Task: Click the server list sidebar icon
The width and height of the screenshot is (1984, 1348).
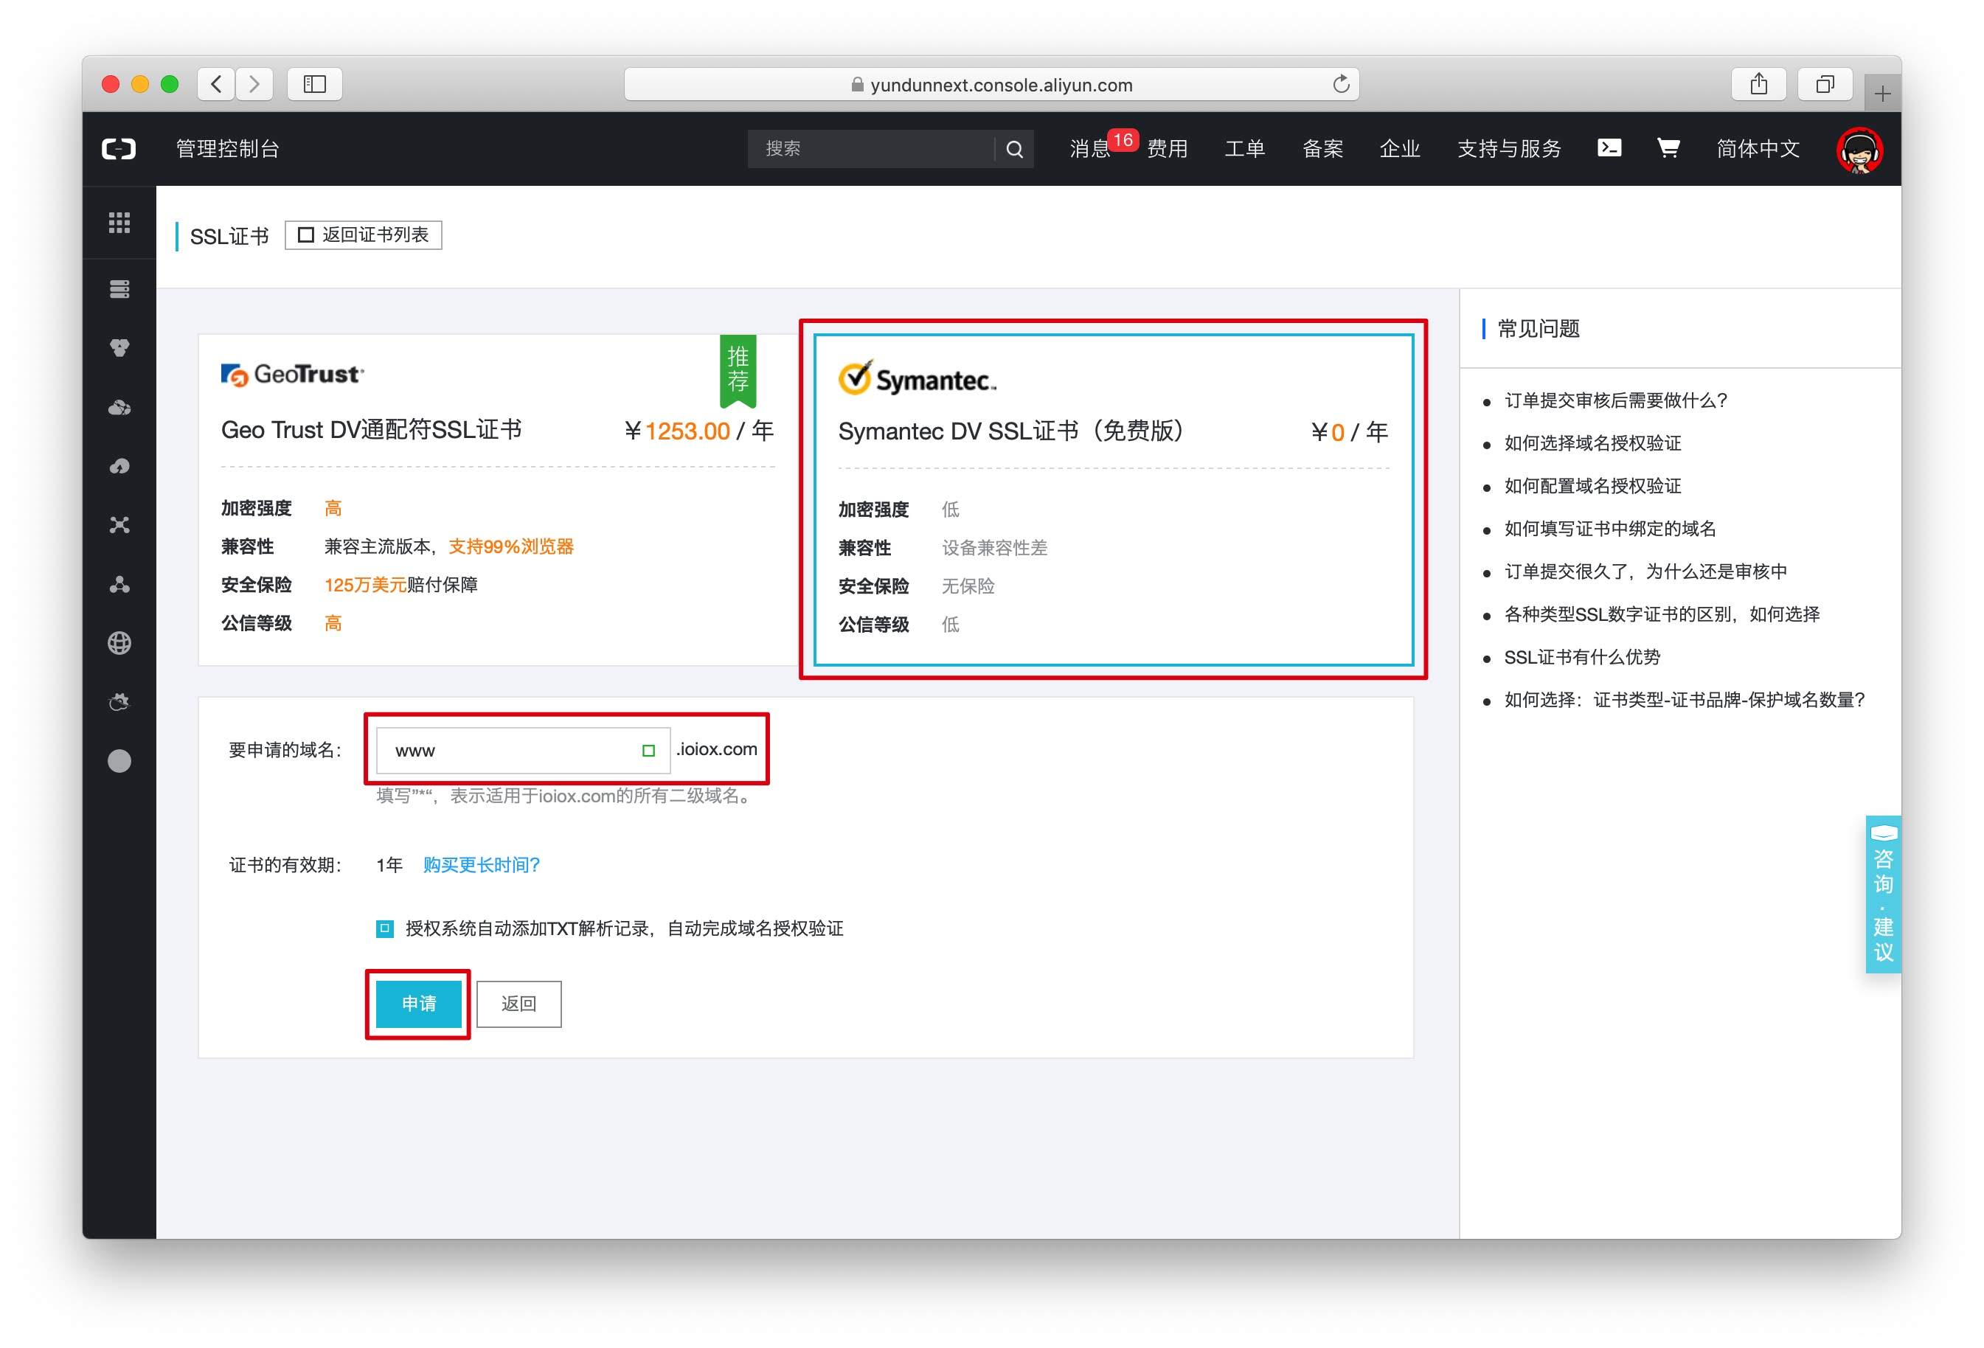Action: click(119, 289)
